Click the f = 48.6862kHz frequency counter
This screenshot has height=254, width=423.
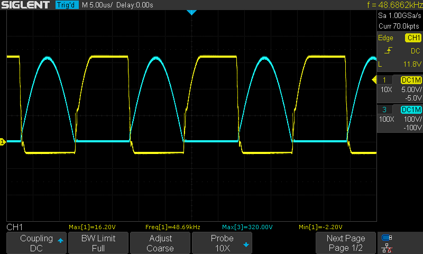[x=395, y=5]
